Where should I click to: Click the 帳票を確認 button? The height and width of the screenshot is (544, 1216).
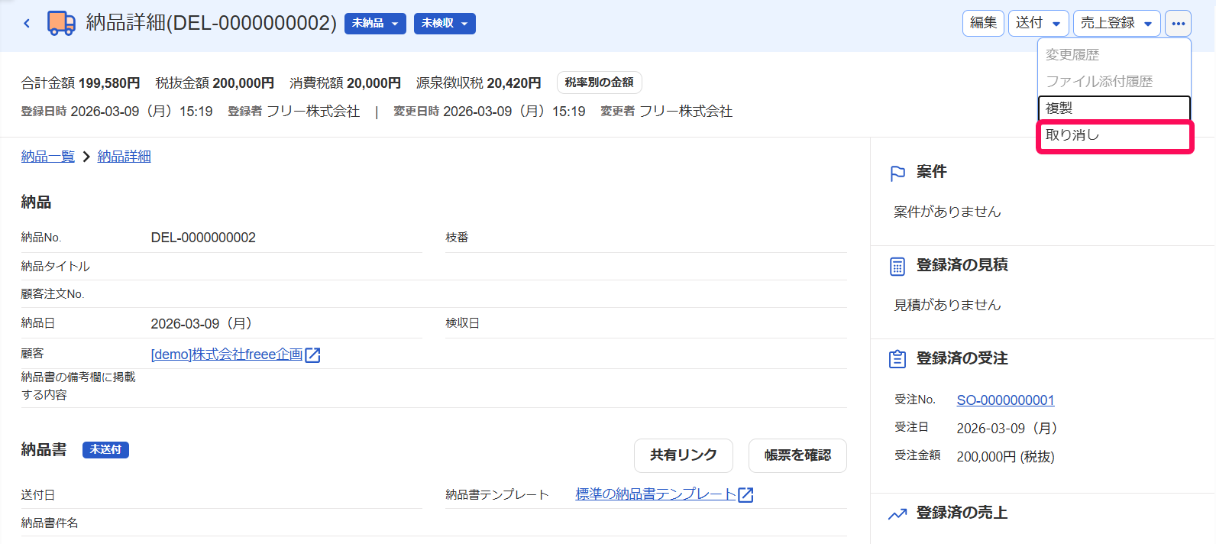tap(797, 455)
